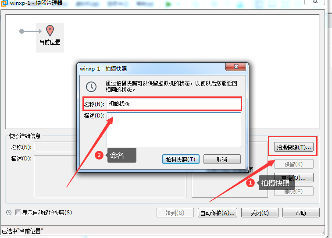Click the winxp-1 - 拍摄快照 dialog title
Viewport: 332px width, 238px height.
click(x=104, y=68)
